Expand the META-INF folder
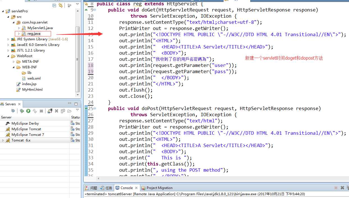Image resolution: width=349 pixels, height=198 pixels. (x=13, y=62)
